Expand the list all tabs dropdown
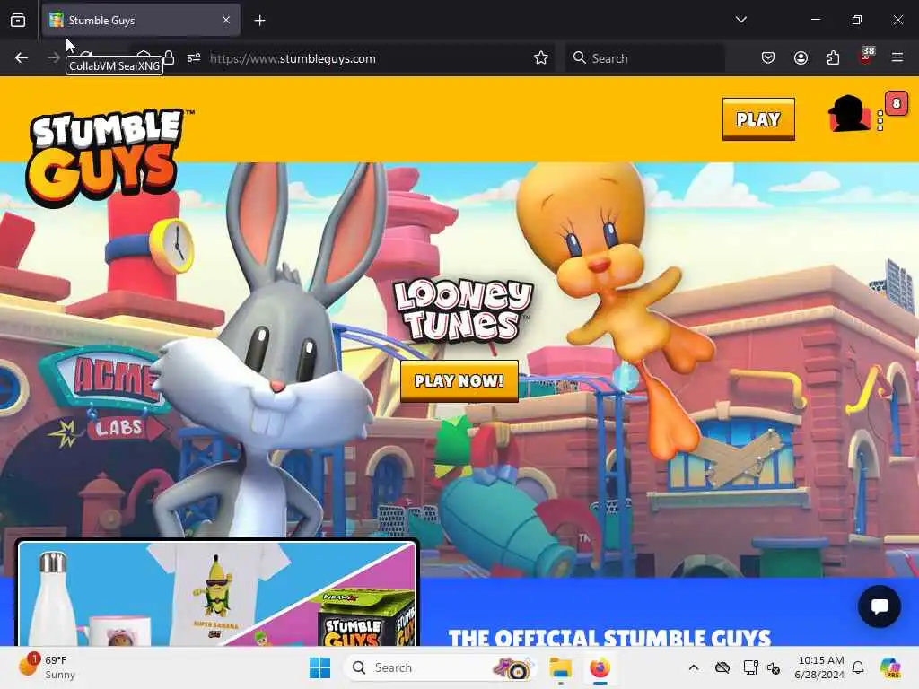The height and width of the screenshot is (689, 919). 740,20
